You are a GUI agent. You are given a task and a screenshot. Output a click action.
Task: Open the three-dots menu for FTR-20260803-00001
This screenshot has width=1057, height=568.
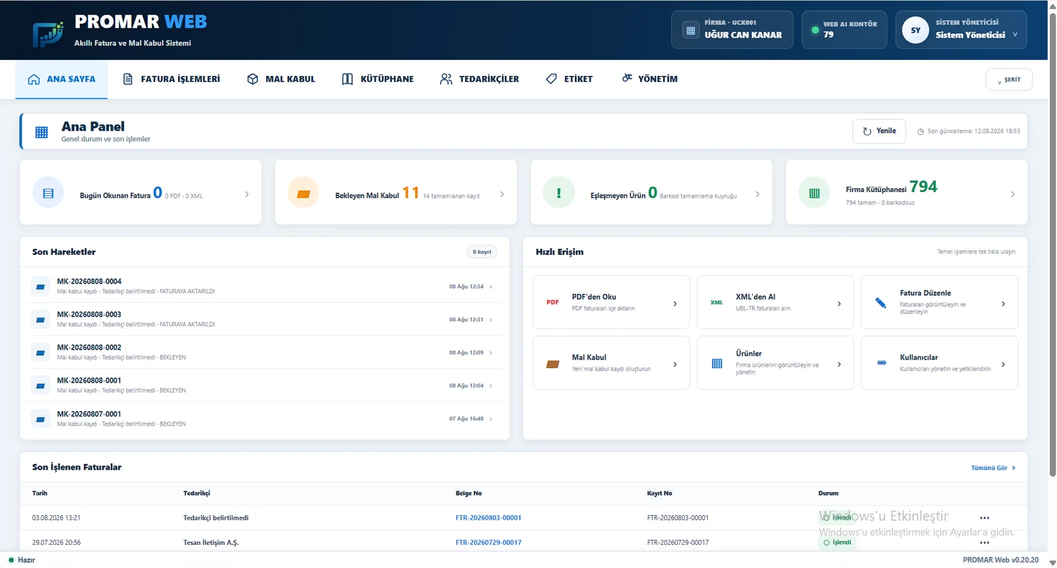pos(984,518)
